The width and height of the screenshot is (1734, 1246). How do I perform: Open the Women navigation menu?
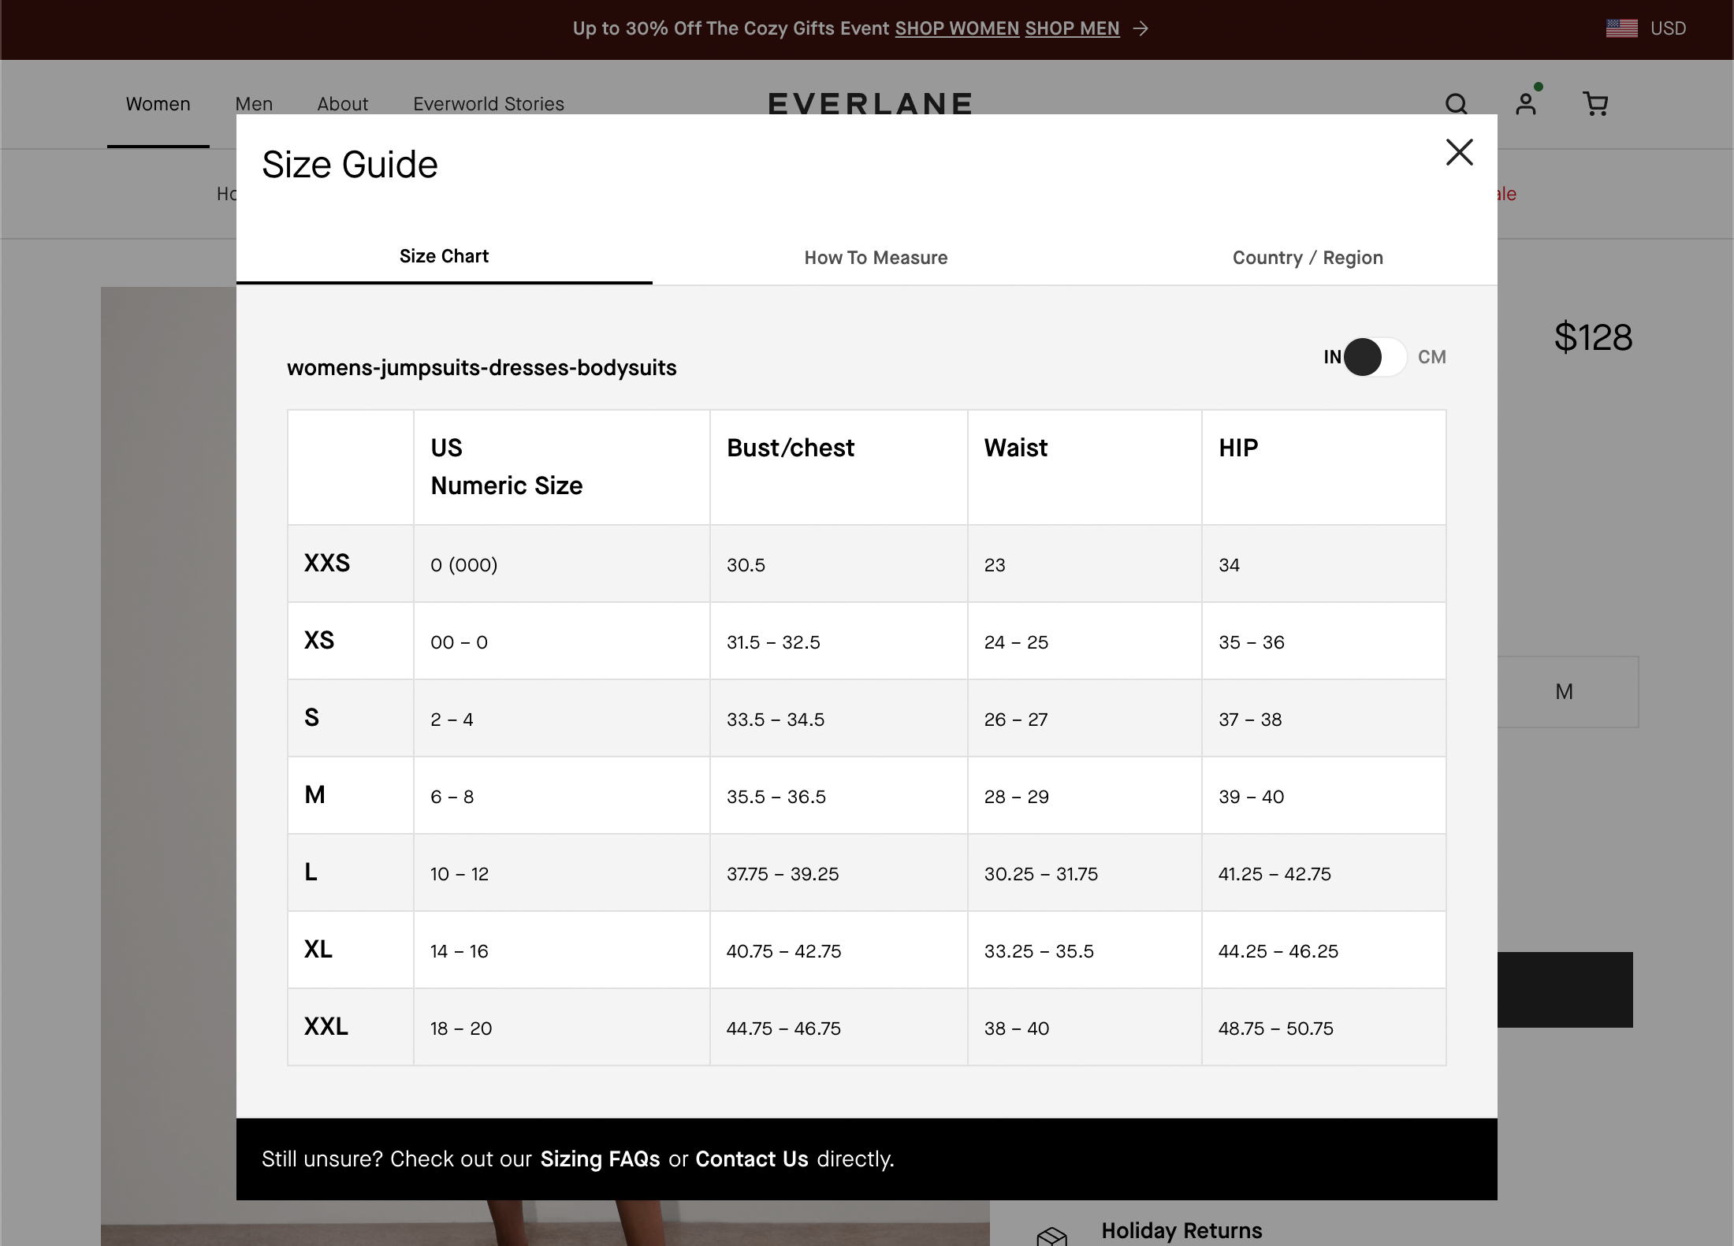158,103
